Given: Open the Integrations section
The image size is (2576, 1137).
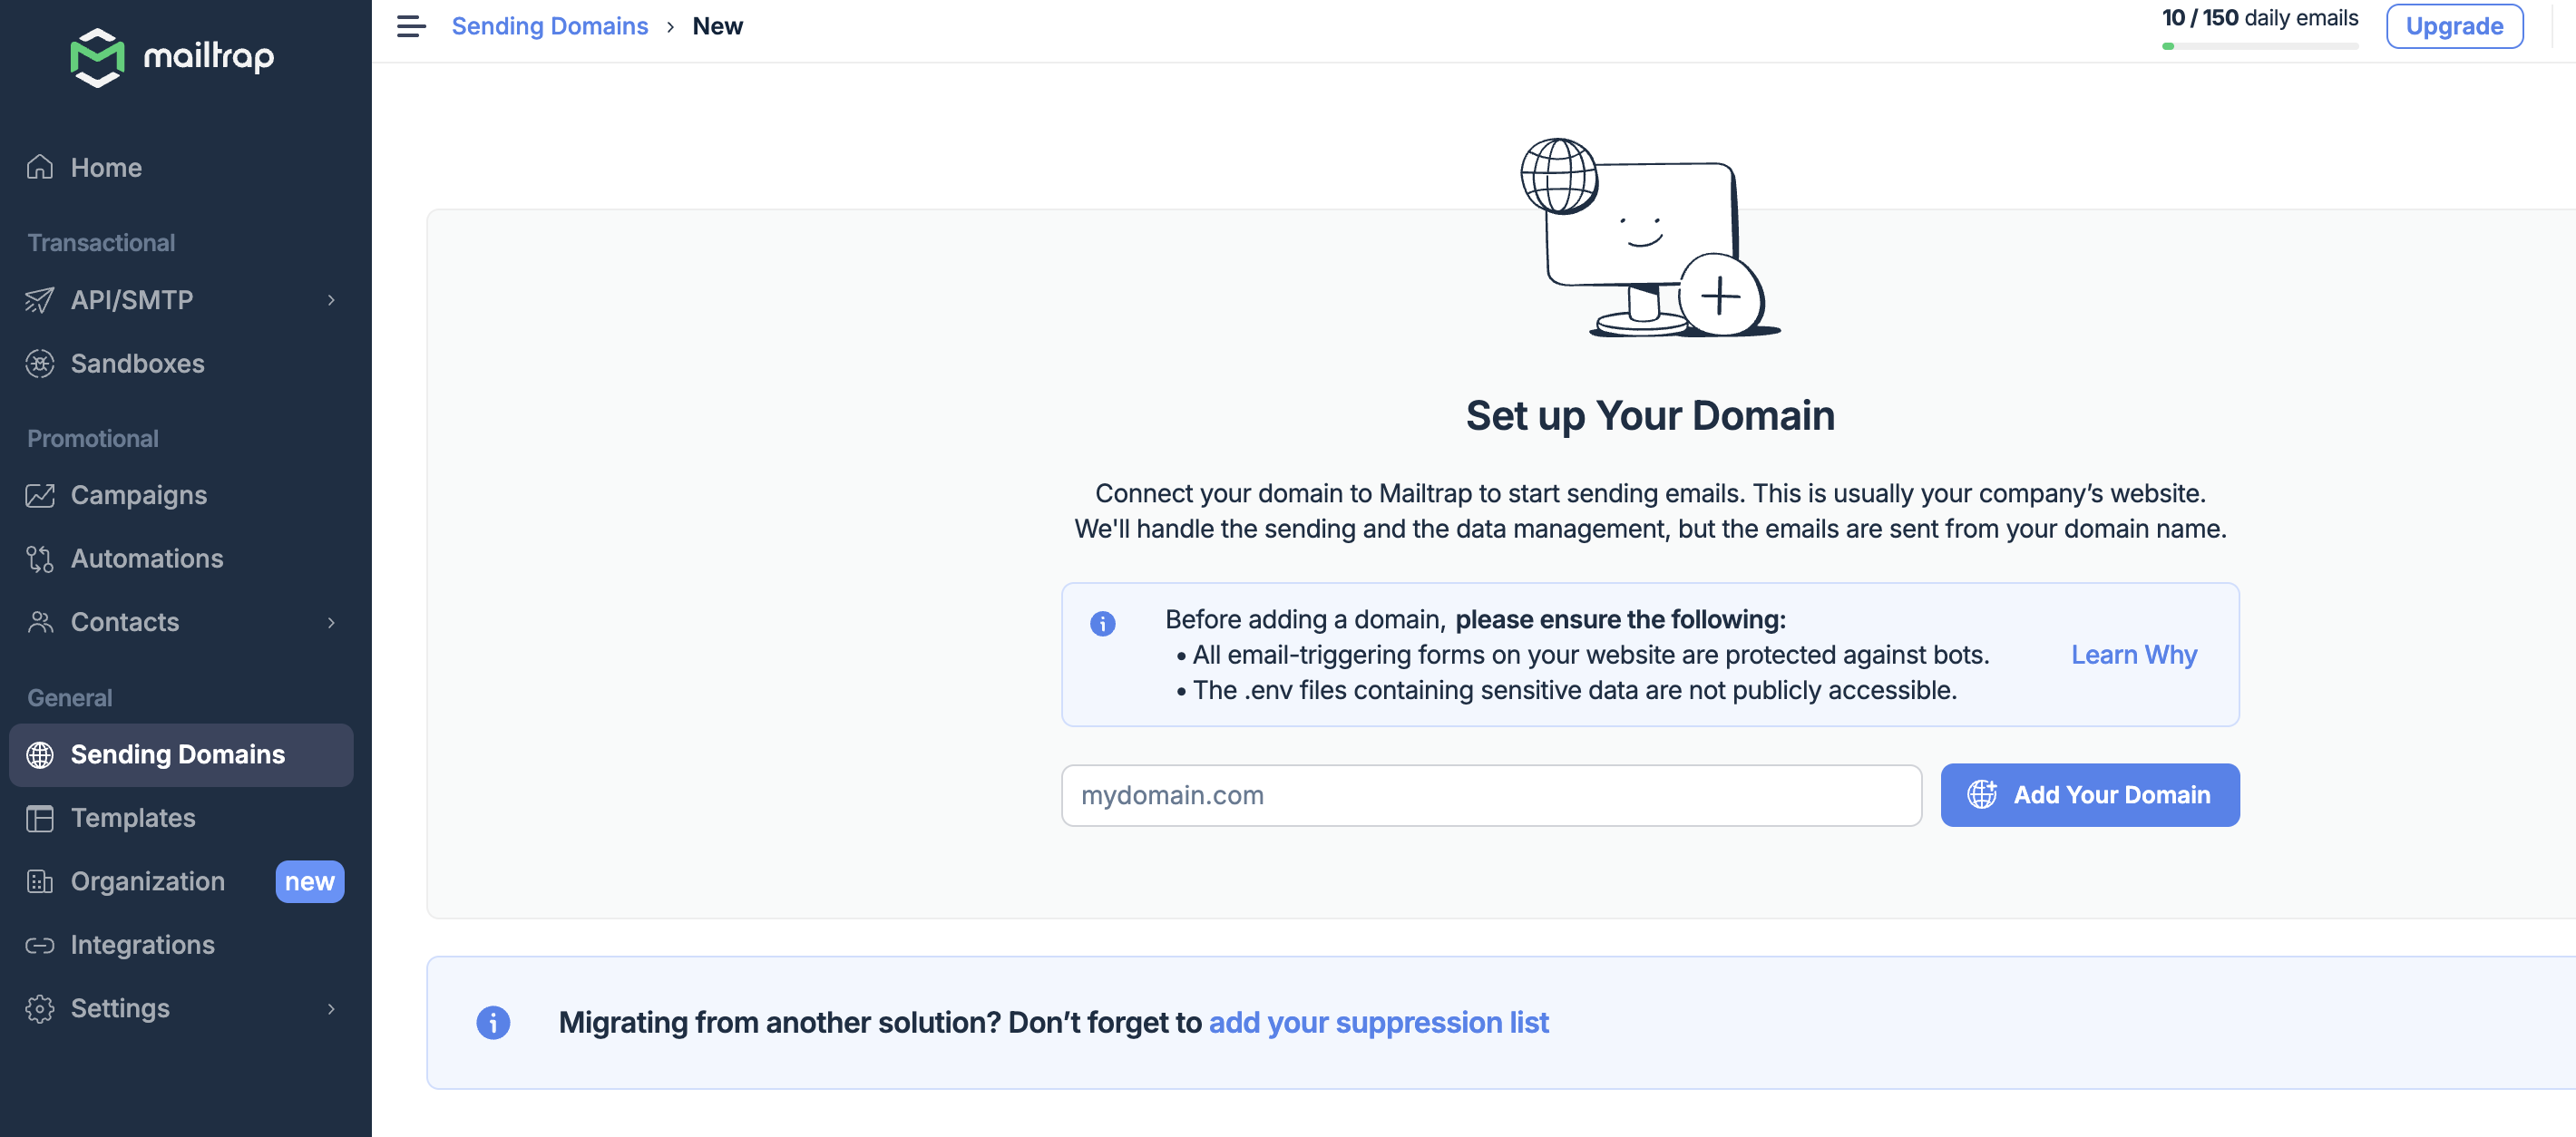Looking at the screenshot, I should tap(142, 944).
